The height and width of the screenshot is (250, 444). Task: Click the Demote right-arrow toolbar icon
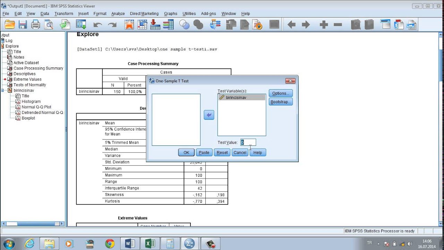point(306,25)
